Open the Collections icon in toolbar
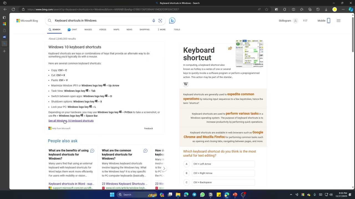The image size is (355, 199). click(x=310, y=9)
